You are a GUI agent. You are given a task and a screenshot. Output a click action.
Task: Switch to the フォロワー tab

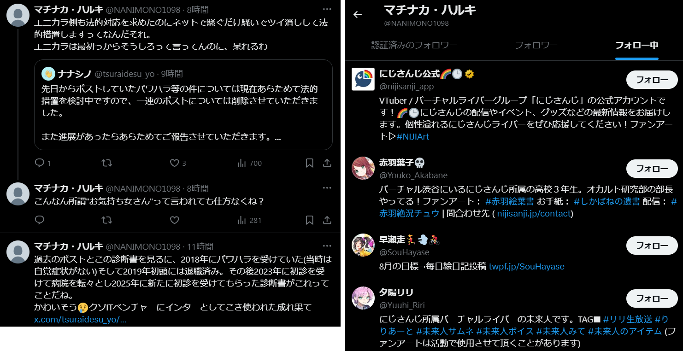point(536,45)
